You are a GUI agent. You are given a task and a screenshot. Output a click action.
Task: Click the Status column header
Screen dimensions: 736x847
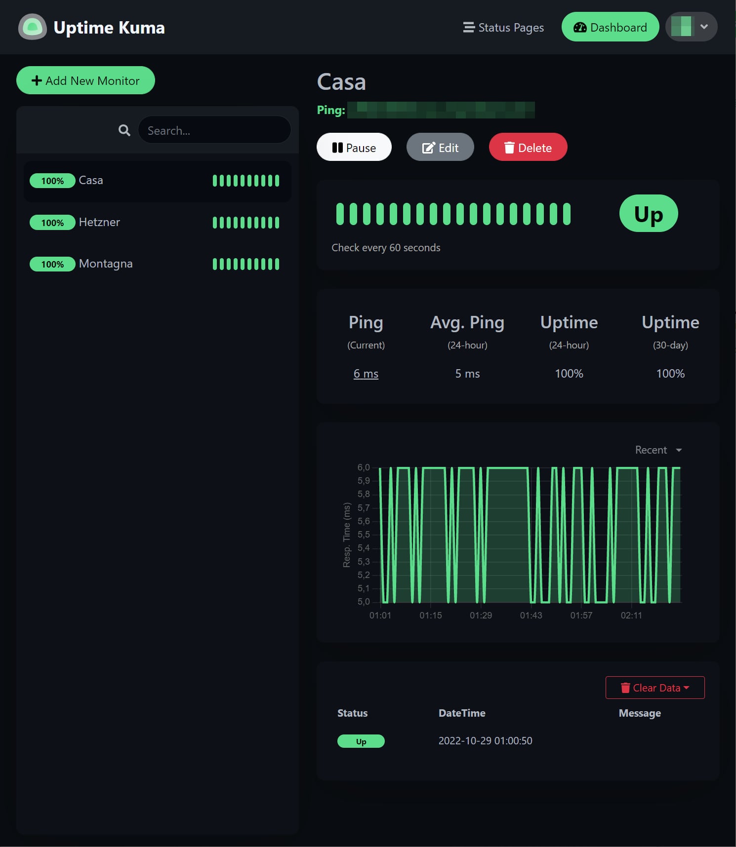[353, 713]
